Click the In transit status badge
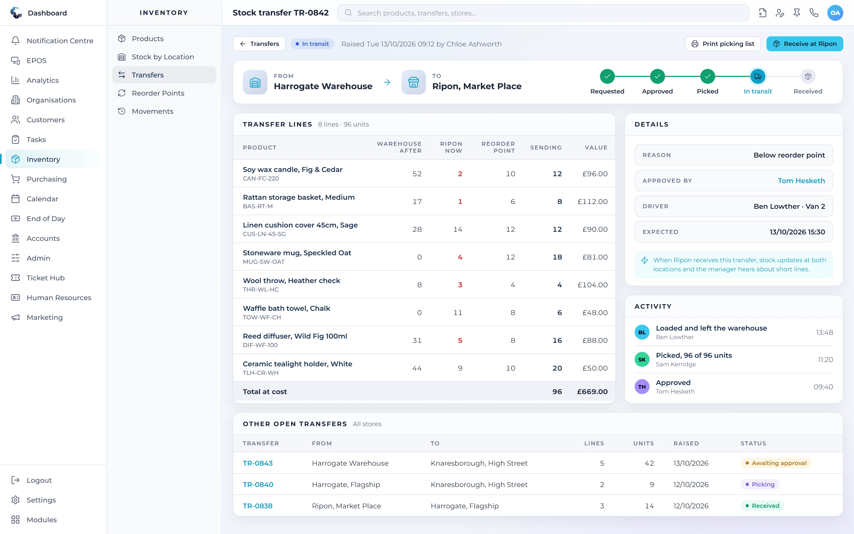This screenshot has height=534, width=854. tap(312, 44)
